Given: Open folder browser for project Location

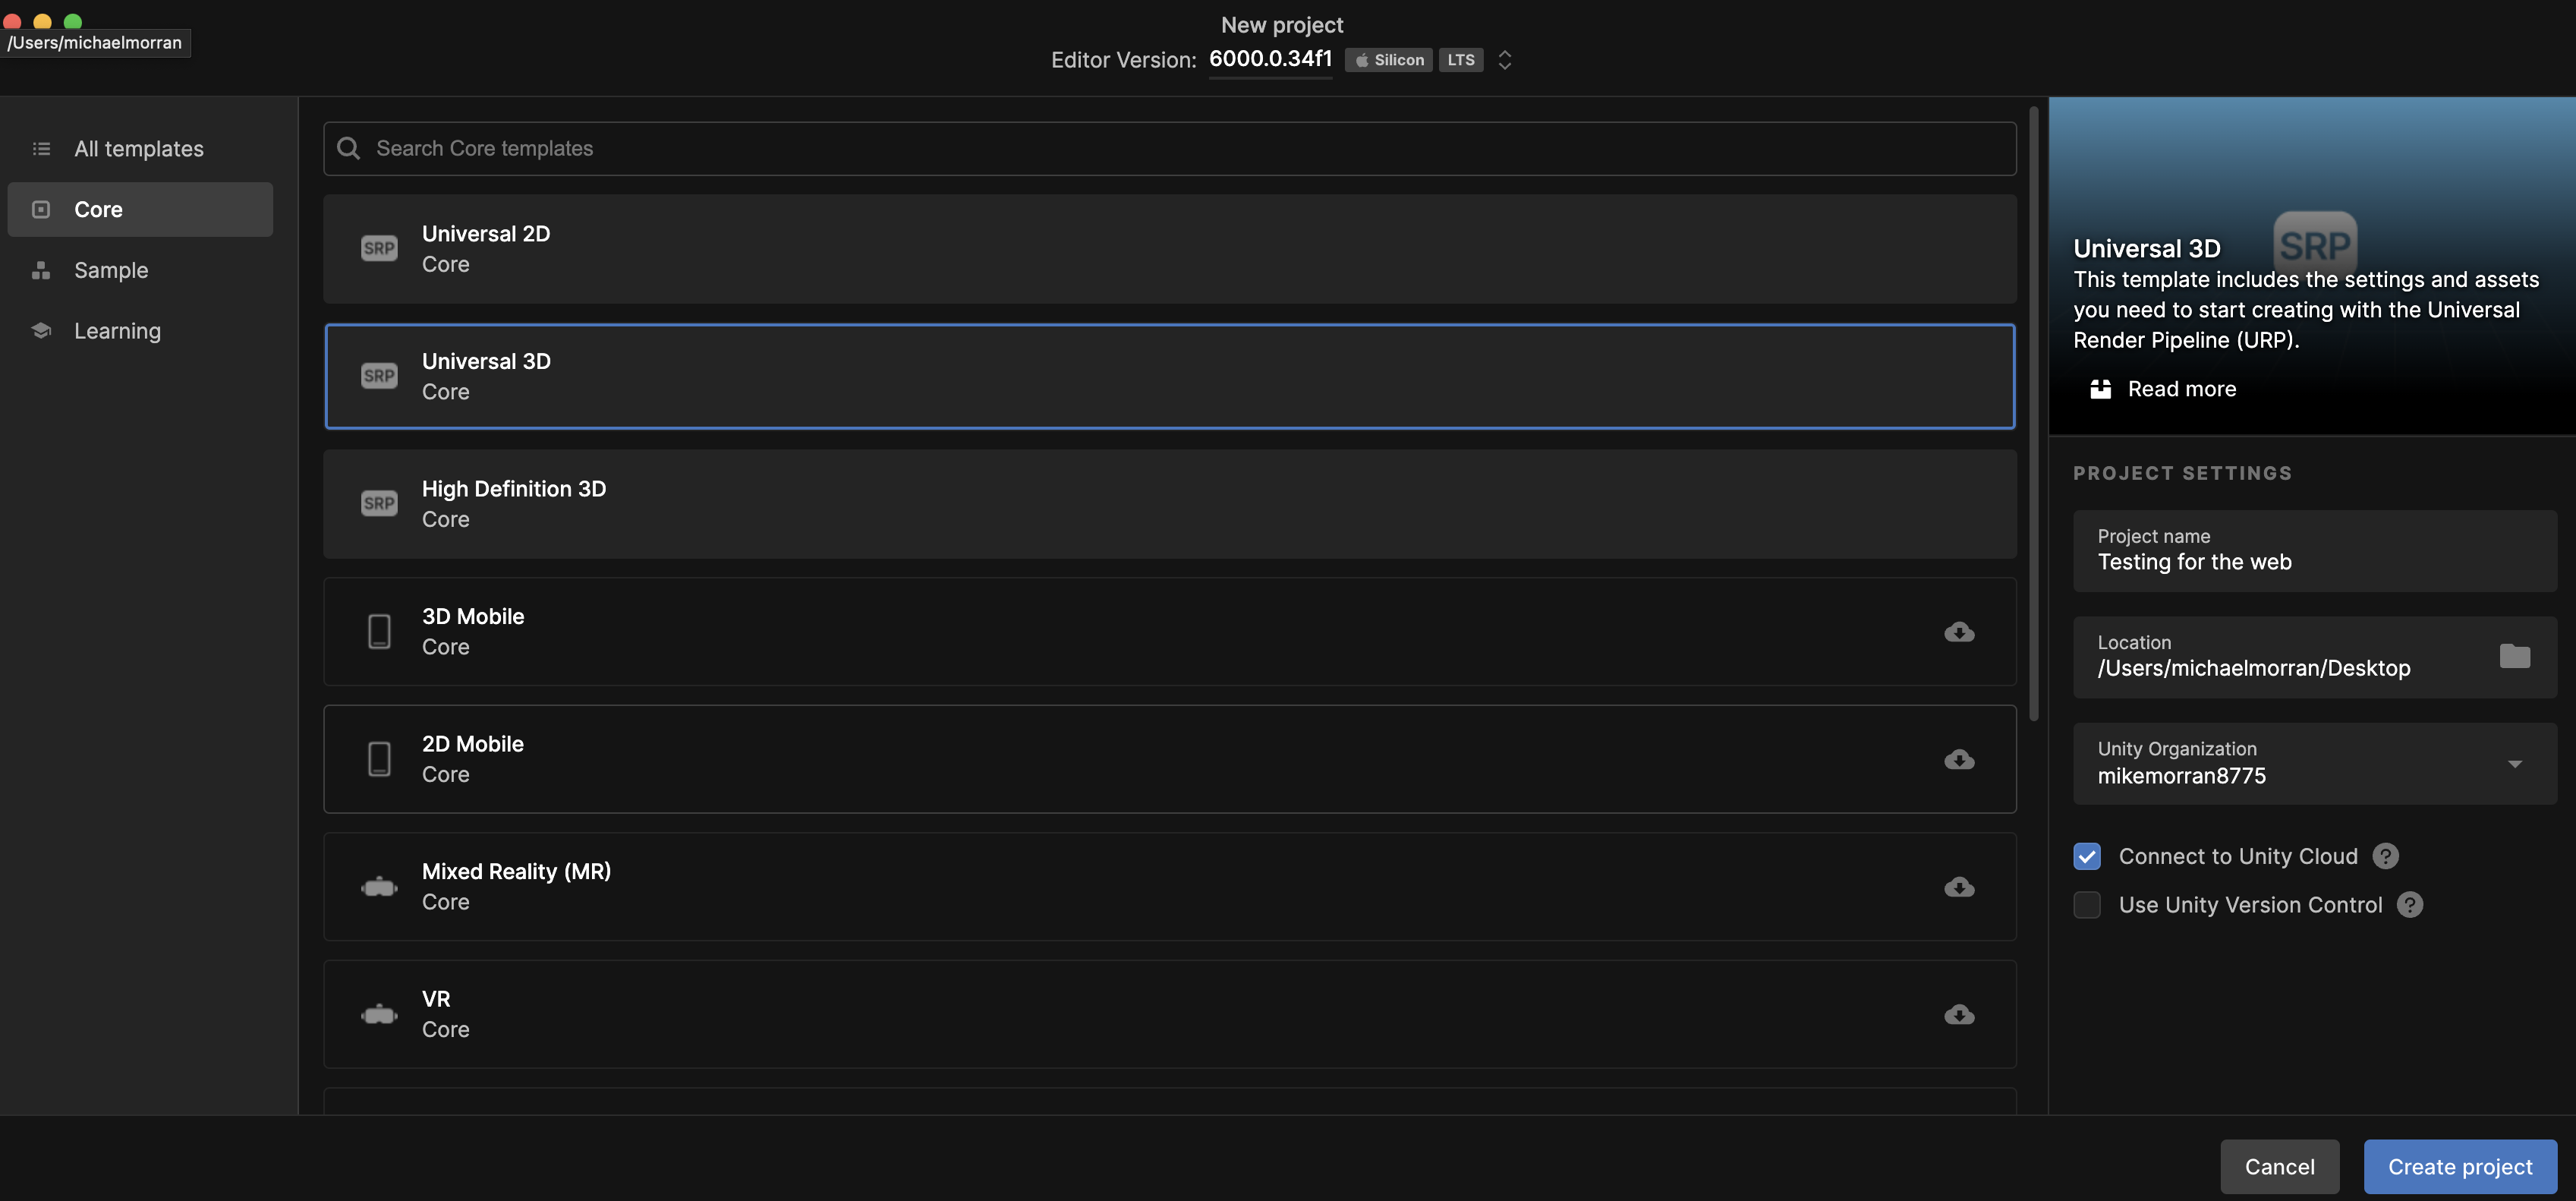Looking at the screenshot, I should pos(2514,656).
